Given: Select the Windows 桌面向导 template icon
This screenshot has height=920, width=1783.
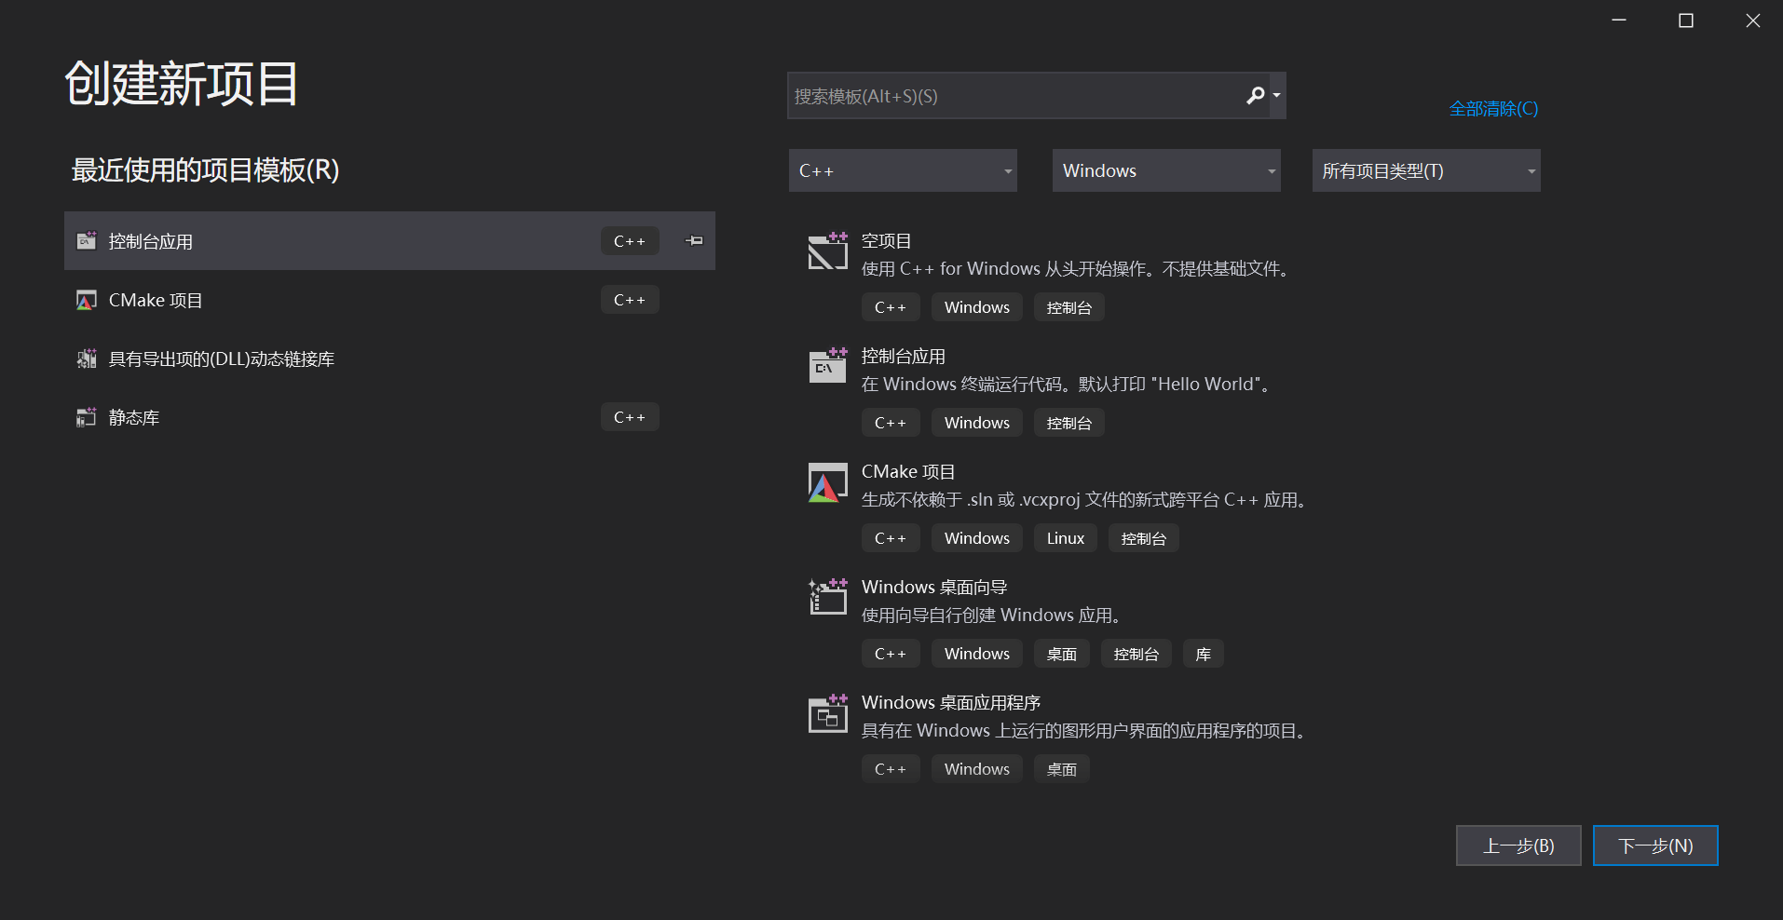Looking at the screenshot, I should [827, 597].
